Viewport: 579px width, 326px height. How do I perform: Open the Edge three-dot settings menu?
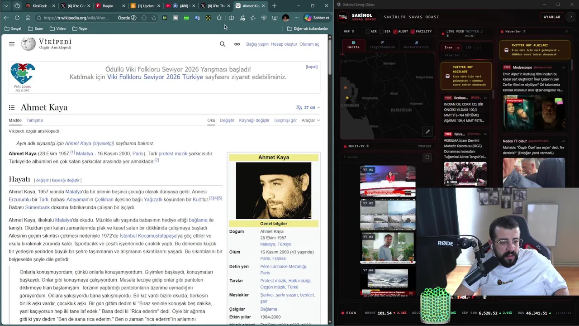[296, 18]
